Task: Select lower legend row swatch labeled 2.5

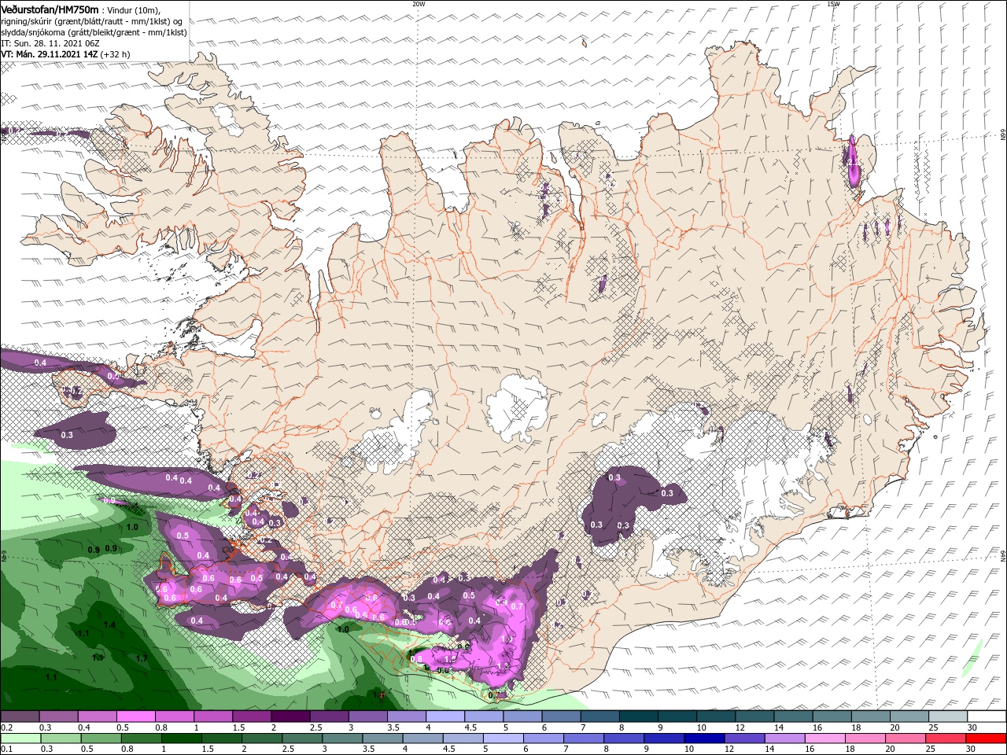Action: coord(301,738)
